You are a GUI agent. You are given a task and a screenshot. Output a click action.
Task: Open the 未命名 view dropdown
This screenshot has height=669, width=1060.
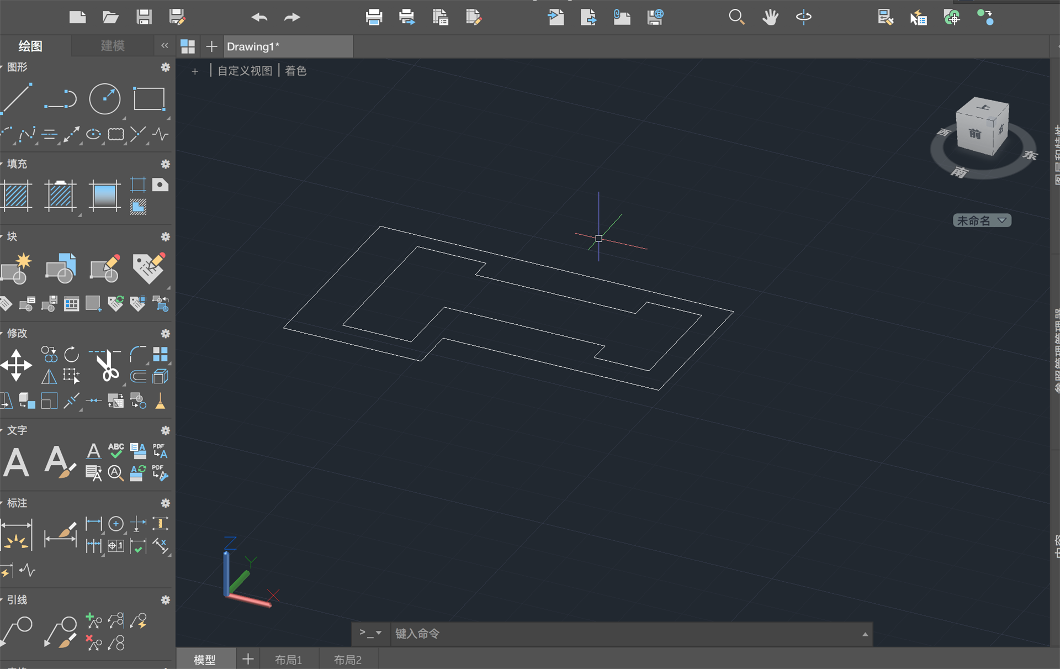pos(982,220)
